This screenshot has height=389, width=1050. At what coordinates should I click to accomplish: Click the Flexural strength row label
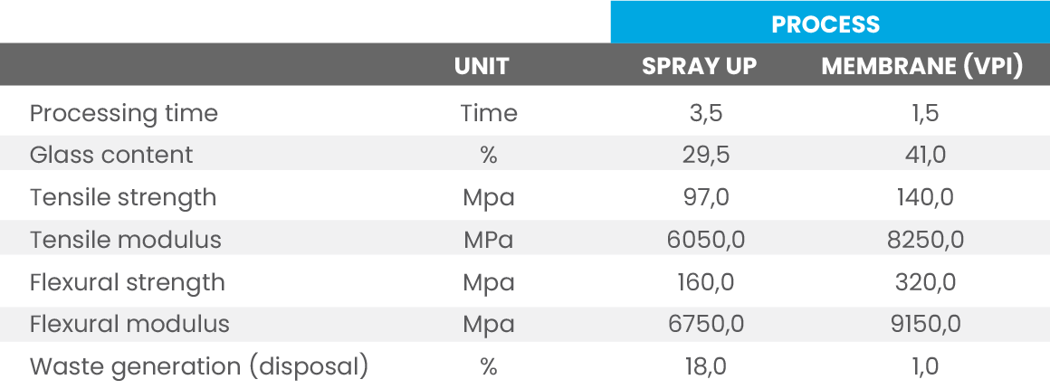tap(128, 282)
